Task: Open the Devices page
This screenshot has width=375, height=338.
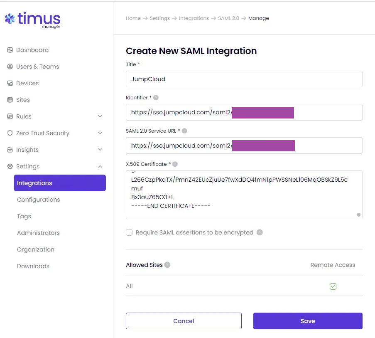Action: tap(27, 83)
